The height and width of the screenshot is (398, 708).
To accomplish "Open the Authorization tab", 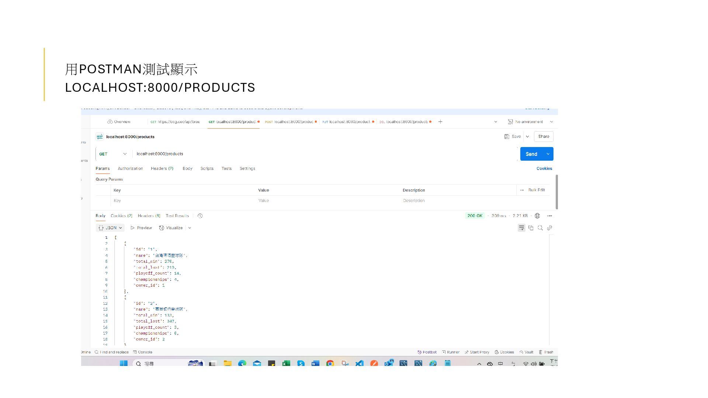I will click(x=130, y=168).
